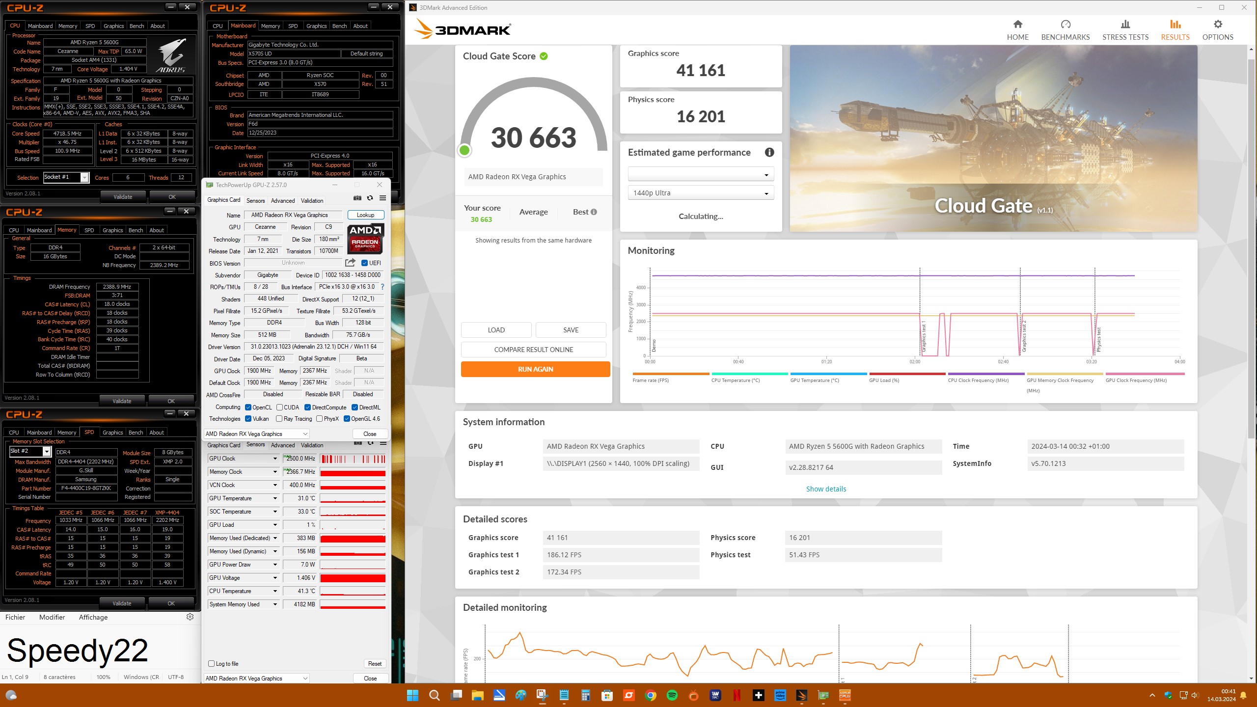Open the Snipping Tool taskbar icon
1257x707 pixels.
click(x=542, y=695)
